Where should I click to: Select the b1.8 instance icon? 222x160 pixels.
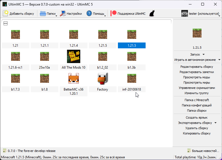coord(45,78)
